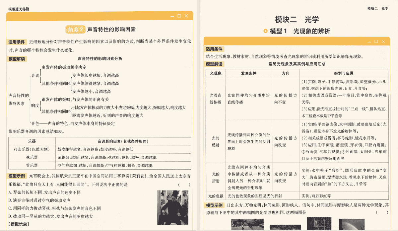Click the minimize icon on the optics panel
Screen dimensions: 398x231
click(369, 41)
